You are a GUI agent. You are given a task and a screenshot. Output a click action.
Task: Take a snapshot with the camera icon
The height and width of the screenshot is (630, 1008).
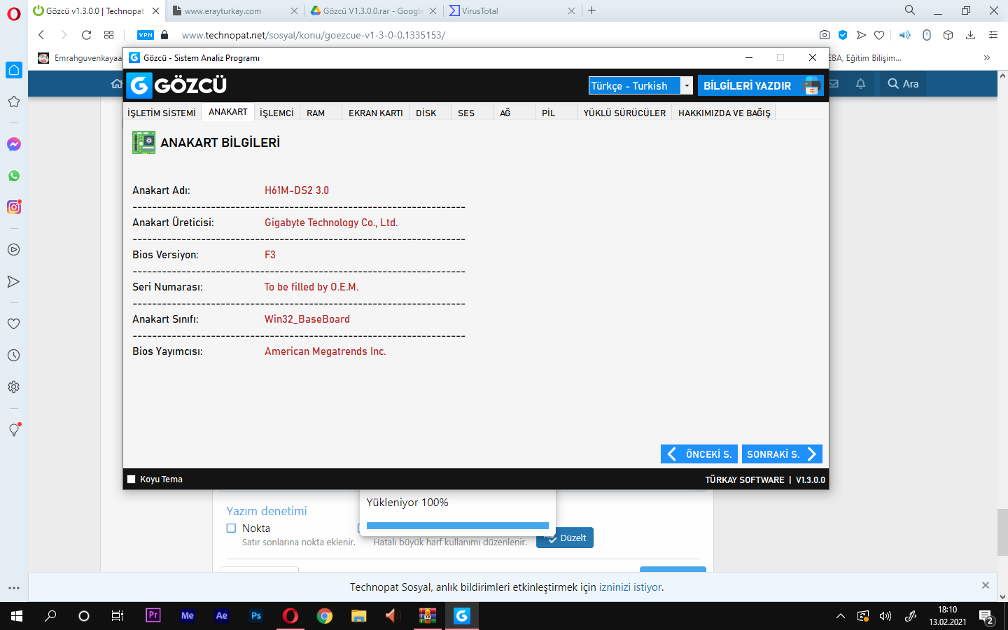(x=825, y=35)
